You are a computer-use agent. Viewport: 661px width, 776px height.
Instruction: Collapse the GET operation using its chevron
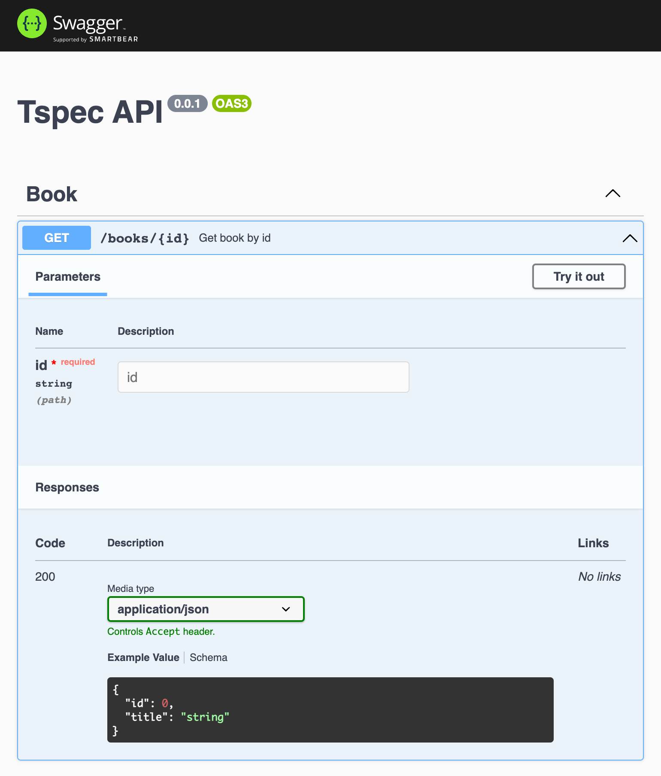point(630,238)
